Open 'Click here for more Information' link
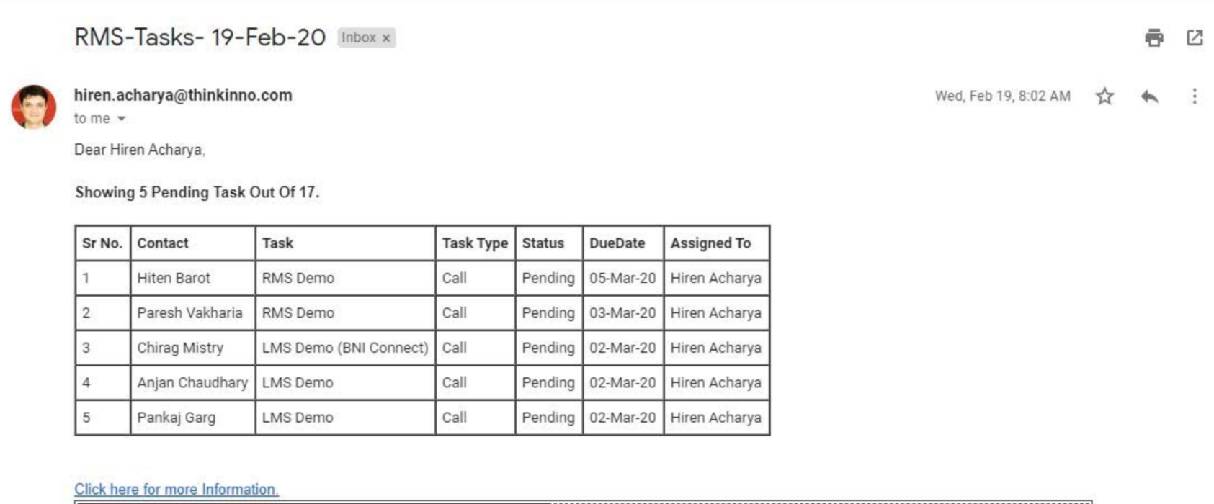 [176, 490]
